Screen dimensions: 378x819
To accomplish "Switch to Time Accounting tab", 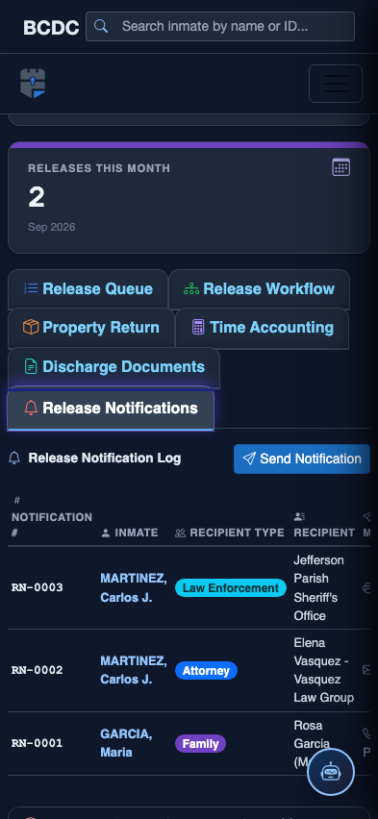I will (262, 328).
